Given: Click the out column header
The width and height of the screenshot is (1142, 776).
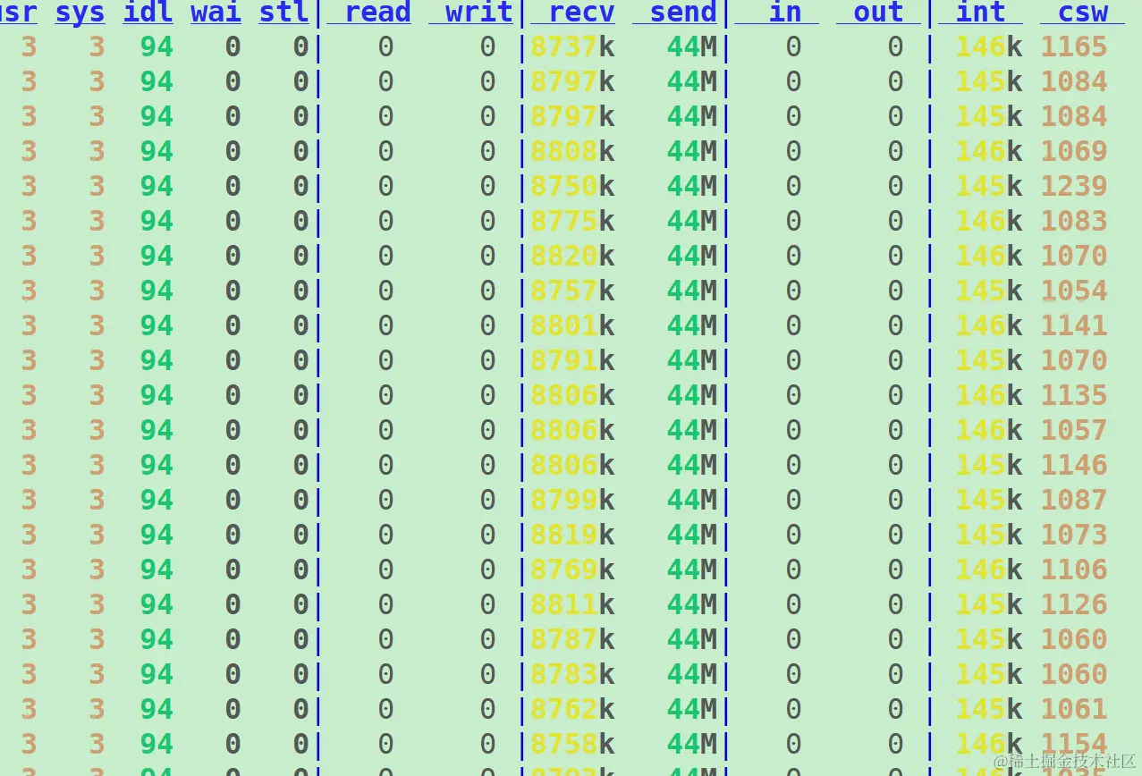Looking at the screenshot, I should coord(878,13).
